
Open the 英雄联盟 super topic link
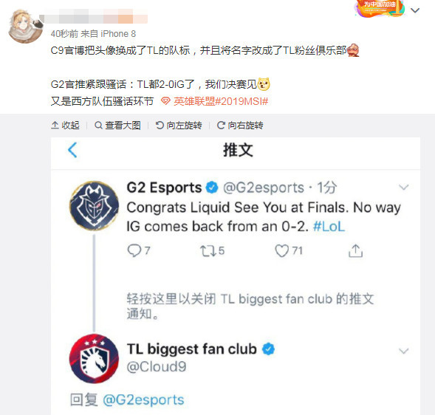[214, 101]
